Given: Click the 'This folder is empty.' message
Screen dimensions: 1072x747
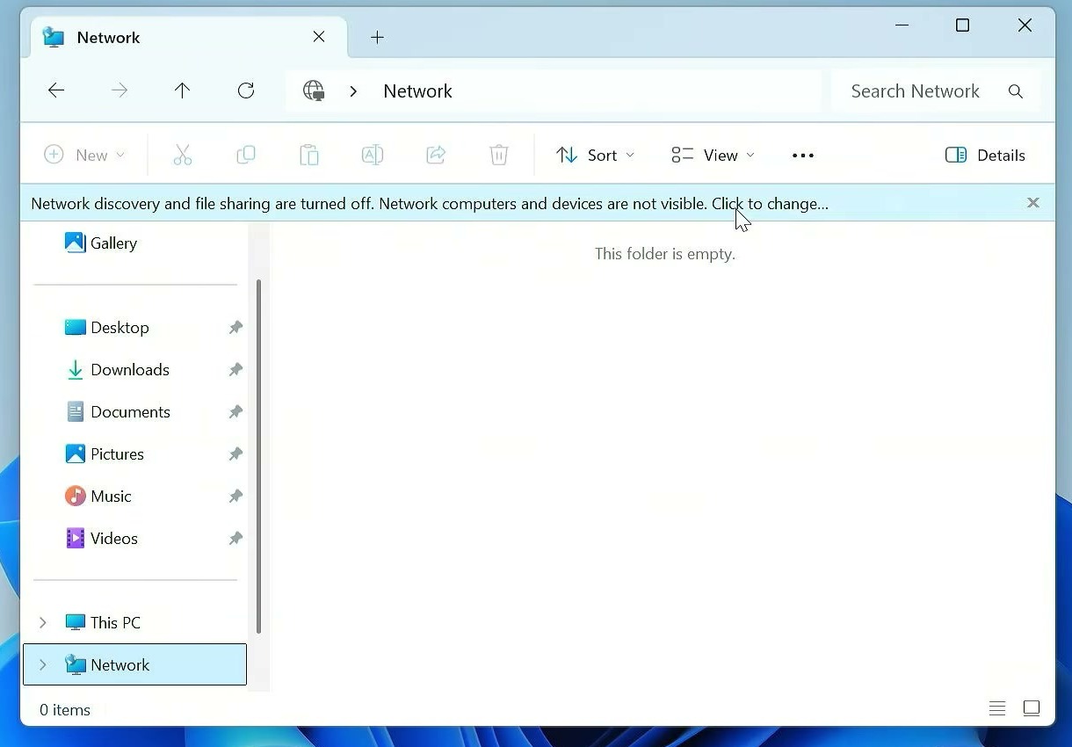Looking at the screenshot, I should (x=664, y=254).
